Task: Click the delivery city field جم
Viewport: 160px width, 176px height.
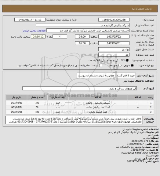Action: [114, 55]
